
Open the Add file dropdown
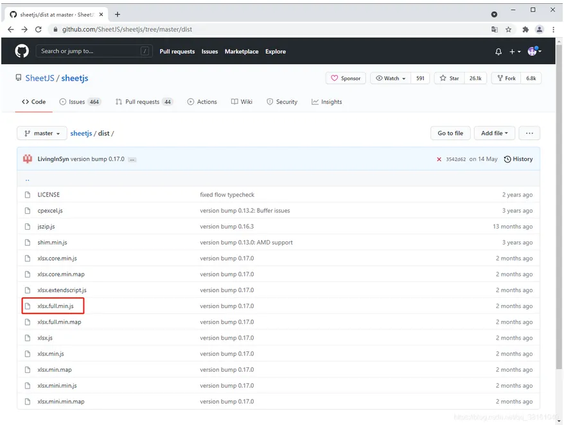tap(495, 134)
